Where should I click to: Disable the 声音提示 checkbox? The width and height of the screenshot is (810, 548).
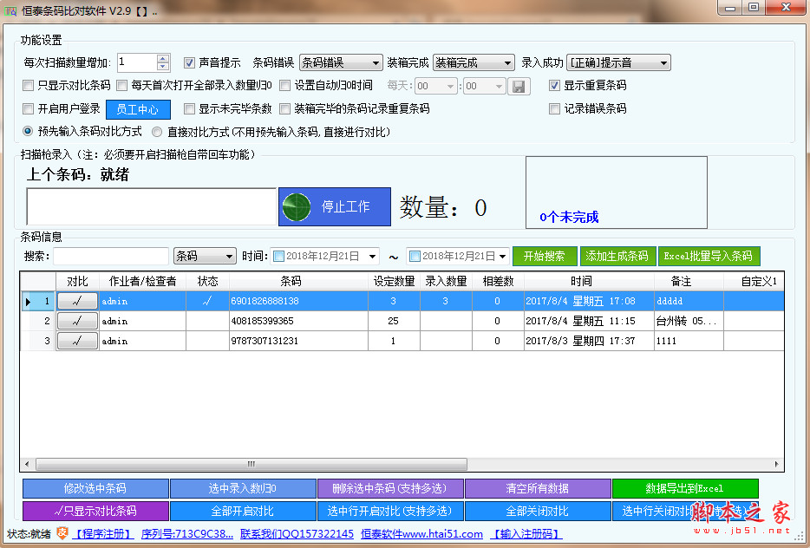(x=189, y=62)
